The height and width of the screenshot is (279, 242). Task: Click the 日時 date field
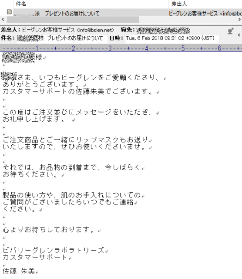point(170,38)
